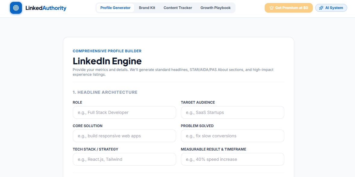Image resolution: width=355 pixels, height=177 pixels.
Task: Click the crown icon in Get Premium
Action: coord(272,8)
